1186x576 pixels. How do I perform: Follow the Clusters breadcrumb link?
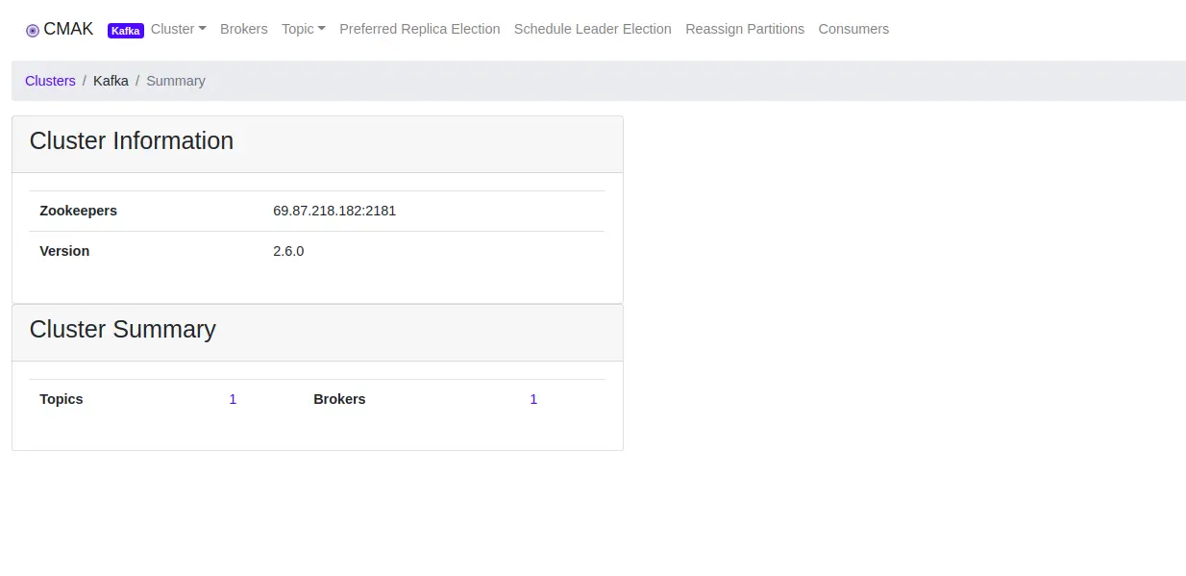[50, 81]
